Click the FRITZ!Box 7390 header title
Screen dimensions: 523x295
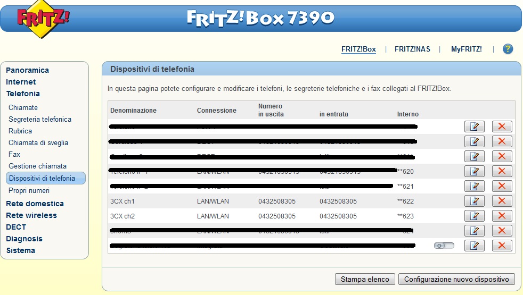tap(260, 18)
